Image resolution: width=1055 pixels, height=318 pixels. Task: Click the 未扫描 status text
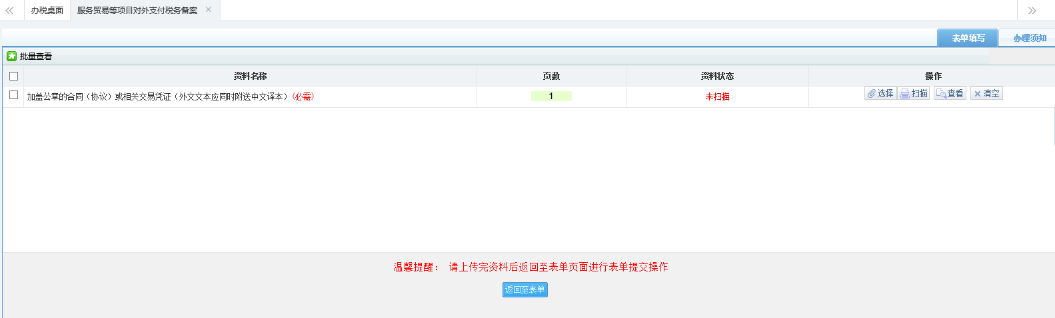pos(717,96)
